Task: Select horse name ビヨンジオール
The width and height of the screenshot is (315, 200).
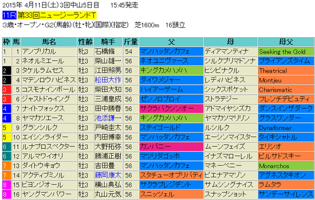Action: coord(43,185)
